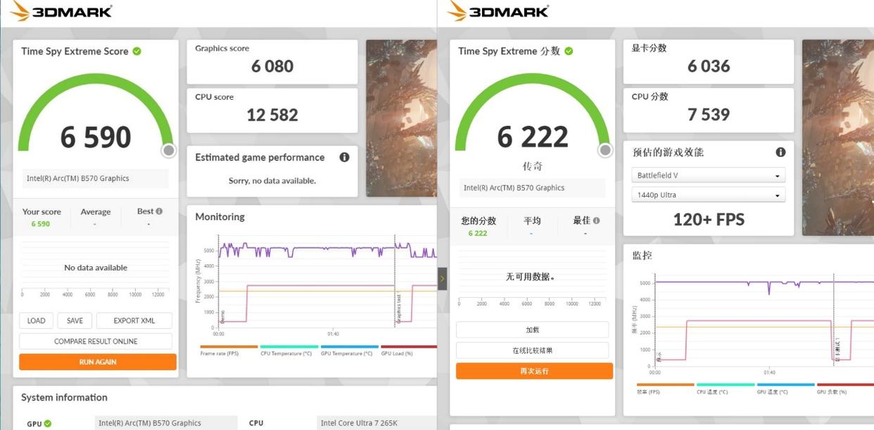Click the orange RUN AGAIN button
This screenshot has height=430, width=874.
tap(98, 362)
